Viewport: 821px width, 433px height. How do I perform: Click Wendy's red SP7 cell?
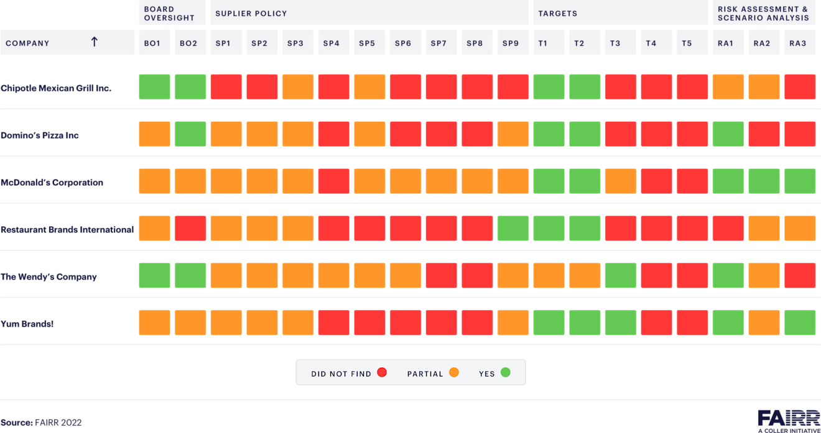point(442,276)
